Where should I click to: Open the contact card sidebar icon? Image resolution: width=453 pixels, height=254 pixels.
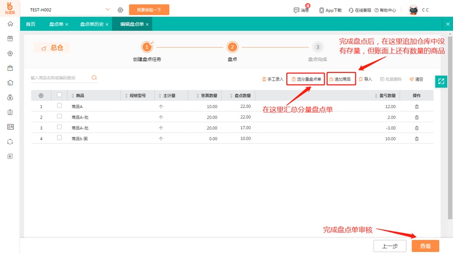[x=10, y=127]
